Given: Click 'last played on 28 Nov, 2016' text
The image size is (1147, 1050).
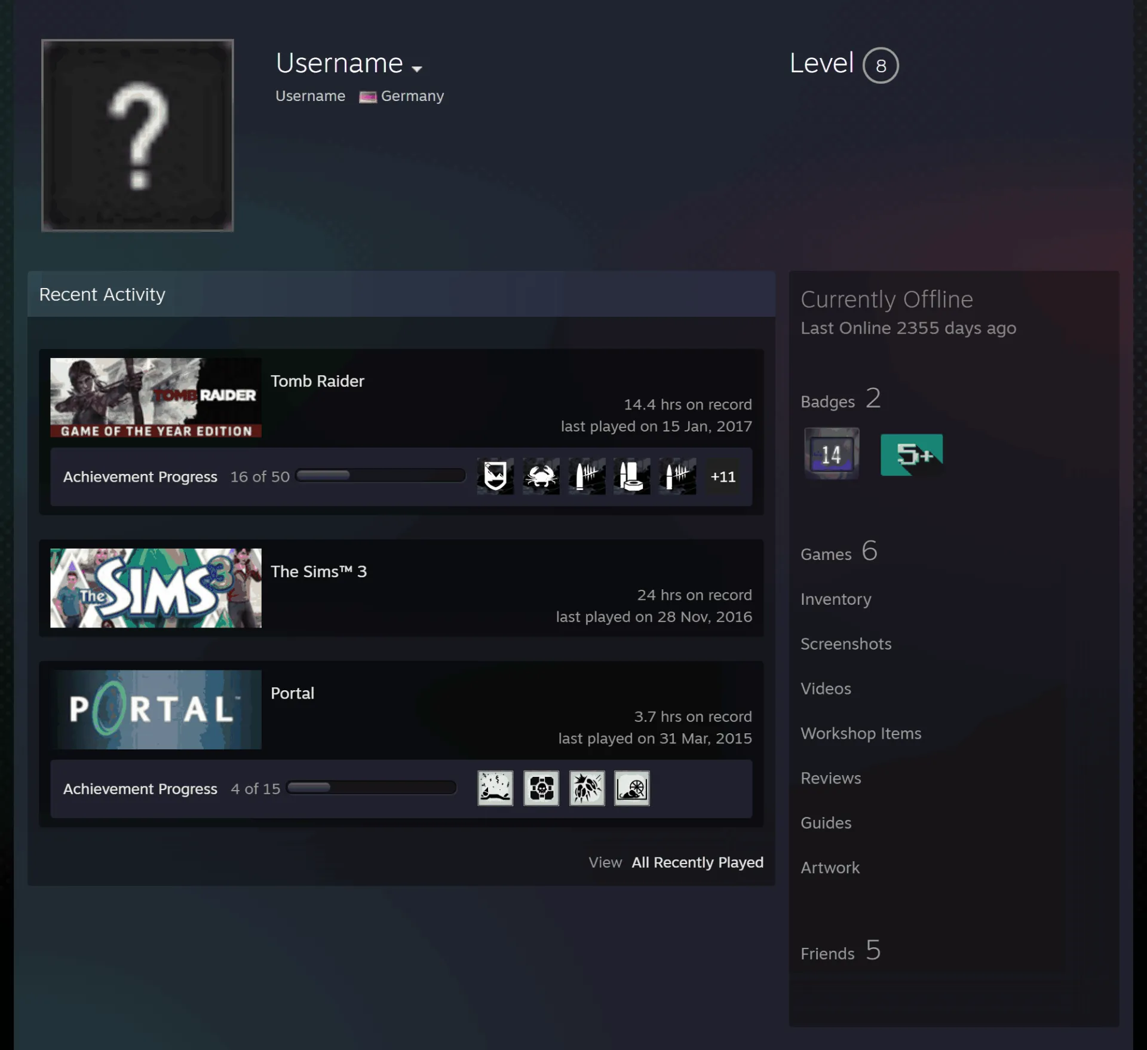Looking at the screenshot, I should coord(654,617).
